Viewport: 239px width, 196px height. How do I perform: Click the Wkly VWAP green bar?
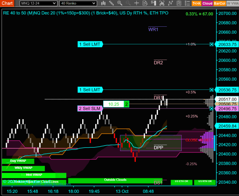(23, 168)
